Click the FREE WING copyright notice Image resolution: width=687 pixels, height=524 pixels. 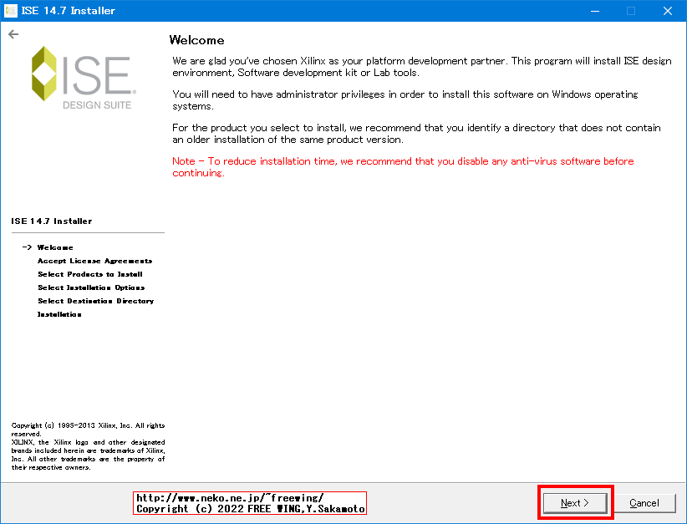[249, 507]
